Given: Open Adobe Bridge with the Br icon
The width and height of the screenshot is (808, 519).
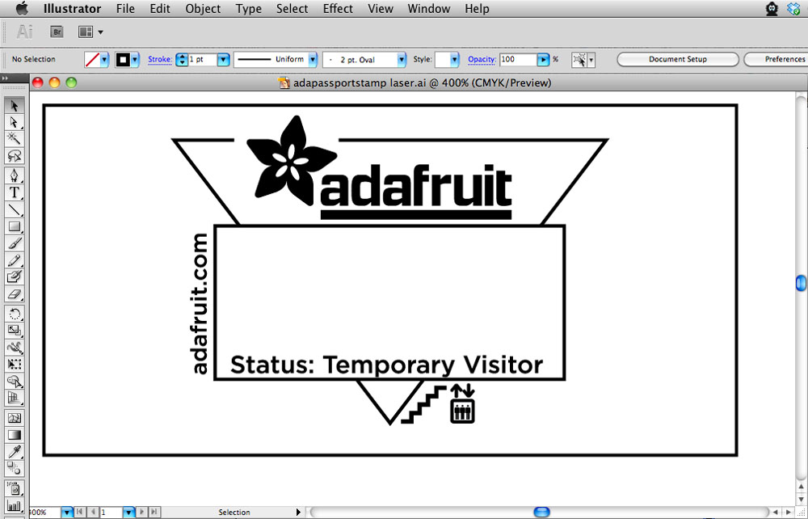Looking at the screenshot, I should (x=57, y=32).
